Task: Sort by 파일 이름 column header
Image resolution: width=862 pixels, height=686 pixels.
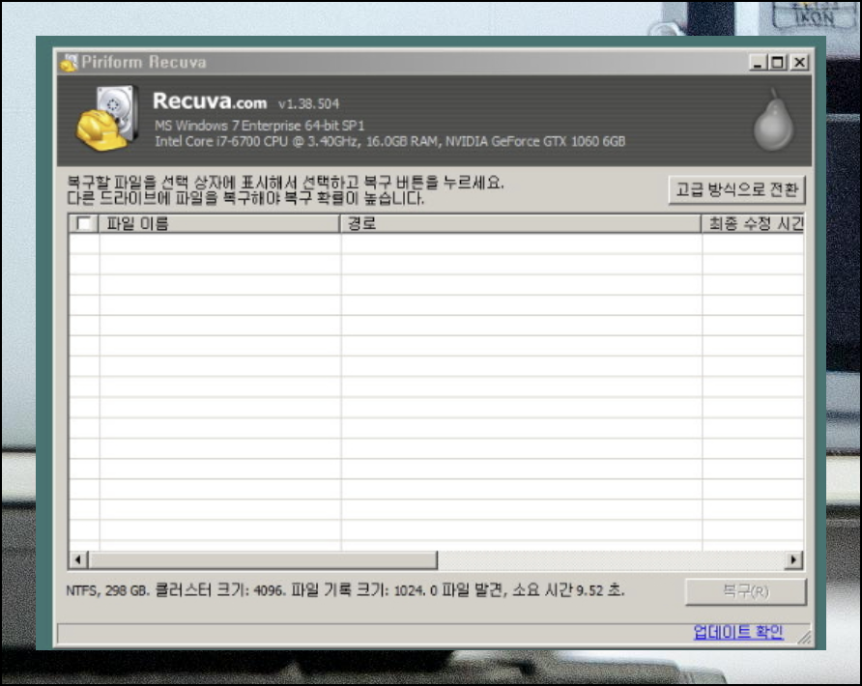Action: (x=218, y=224)
